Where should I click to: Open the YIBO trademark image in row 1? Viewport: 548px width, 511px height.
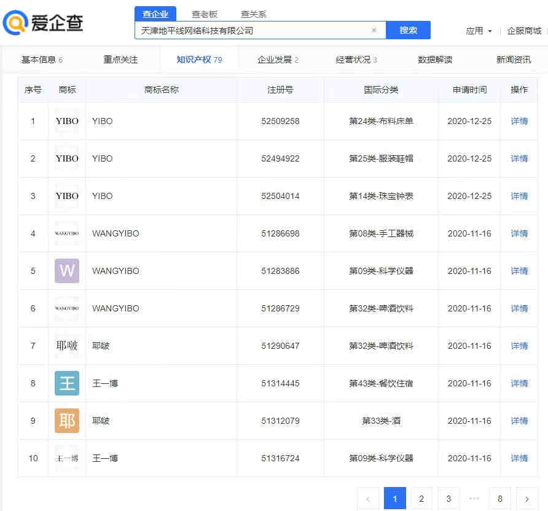(67, 121)
